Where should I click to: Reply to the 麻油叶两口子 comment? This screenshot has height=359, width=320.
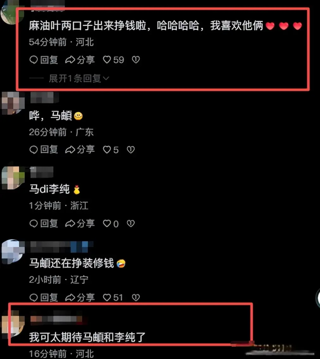click(x=44, y=60)
